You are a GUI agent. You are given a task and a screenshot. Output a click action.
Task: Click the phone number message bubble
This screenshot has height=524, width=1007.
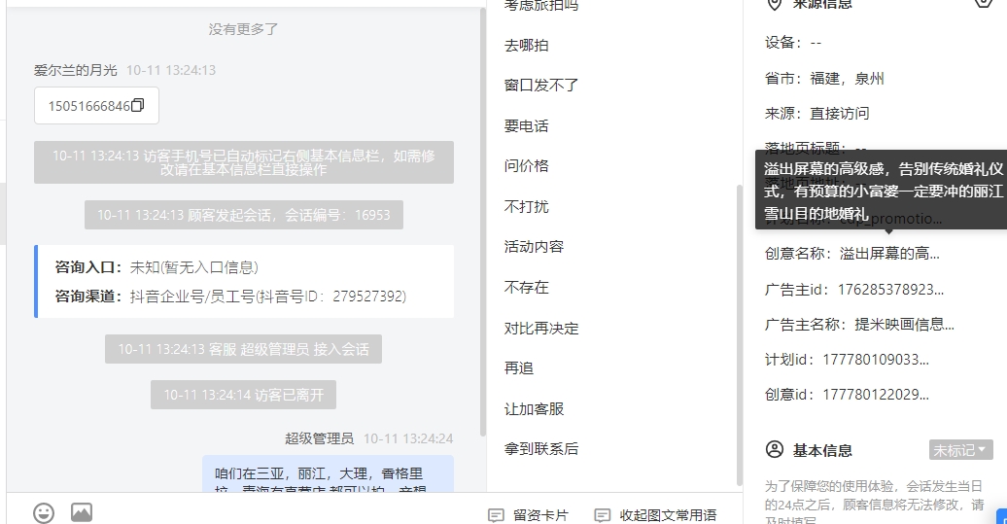click(96, 105)
